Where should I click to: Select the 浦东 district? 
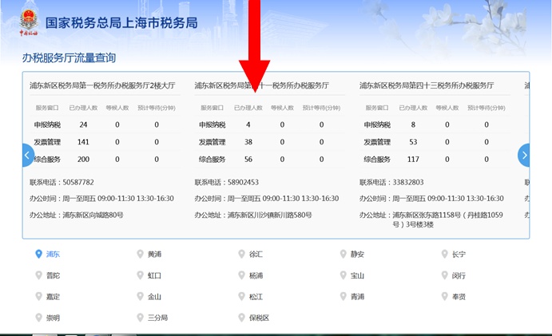(53, 254)
